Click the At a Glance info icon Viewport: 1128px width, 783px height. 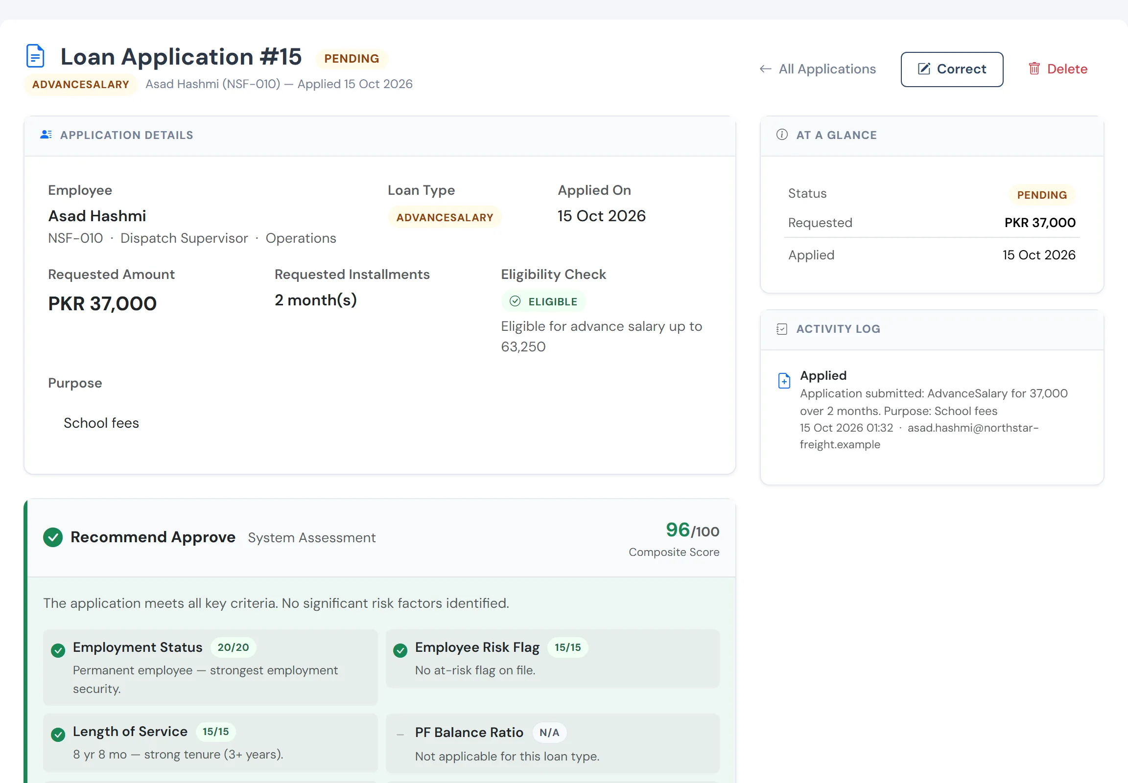click(x=782, y=135)
